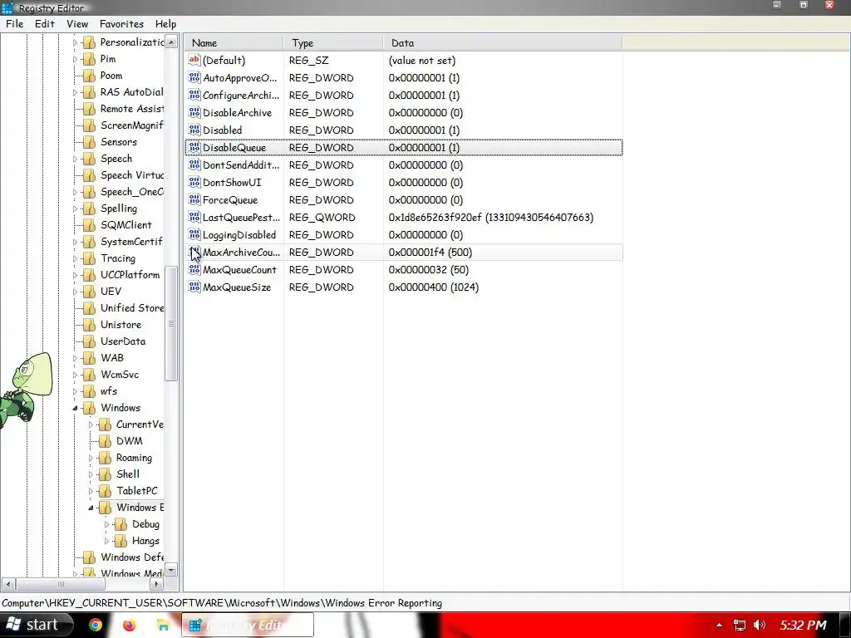Expand the Debug key
The image size is (851, 638).
tap(106, 524)
